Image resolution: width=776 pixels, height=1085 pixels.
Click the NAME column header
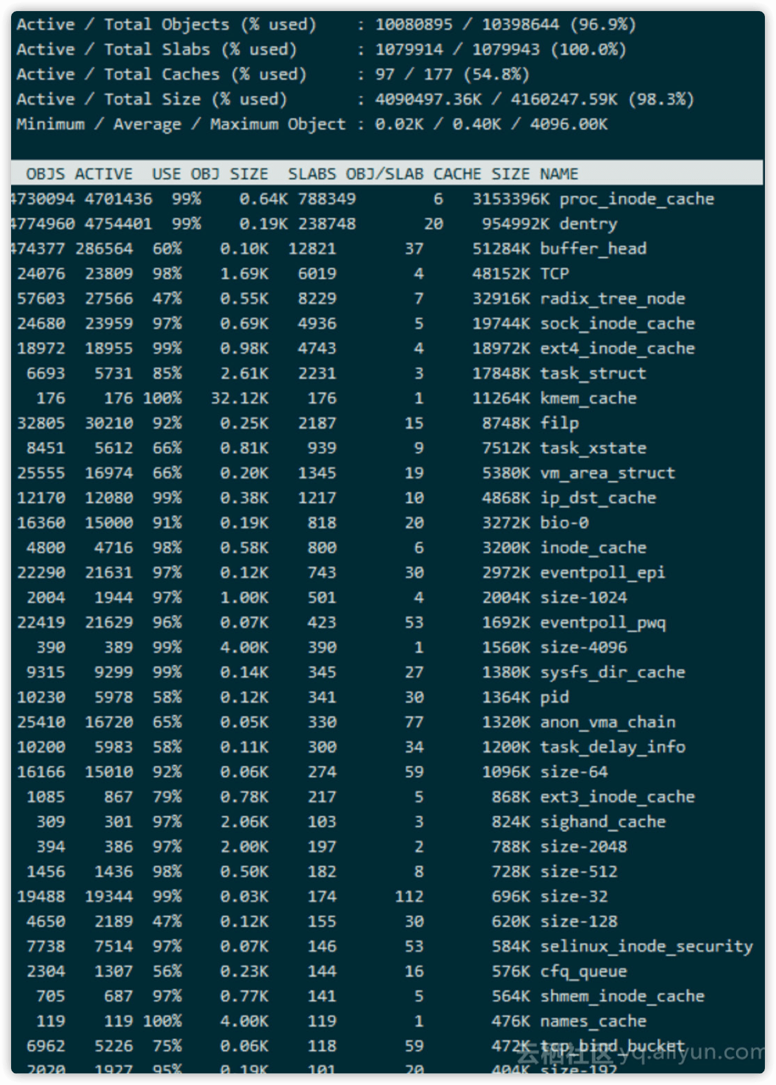[559, 174]
